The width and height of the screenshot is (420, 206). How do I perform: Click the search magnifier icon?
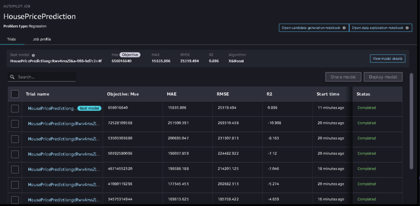coord(12,77)
